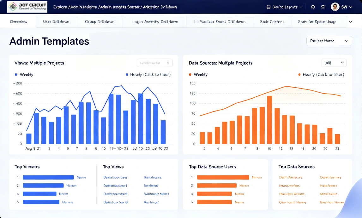Screen dimensions: 362x218
Task: Click the Top Views heading
Action: pyautogui.click(x=113, y=167)
